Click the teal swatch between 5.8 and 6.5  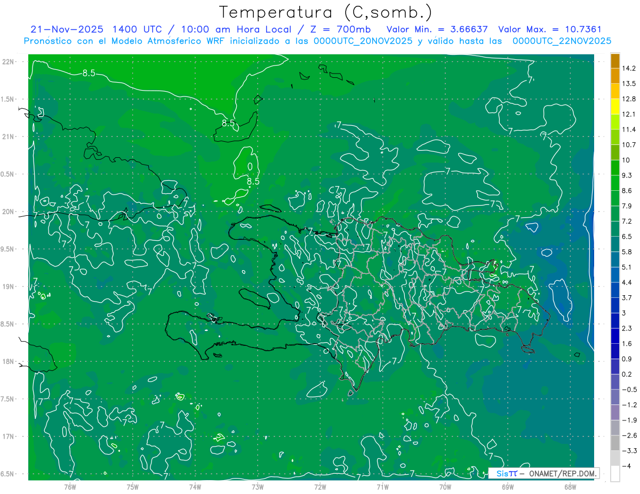coord(615,245)
